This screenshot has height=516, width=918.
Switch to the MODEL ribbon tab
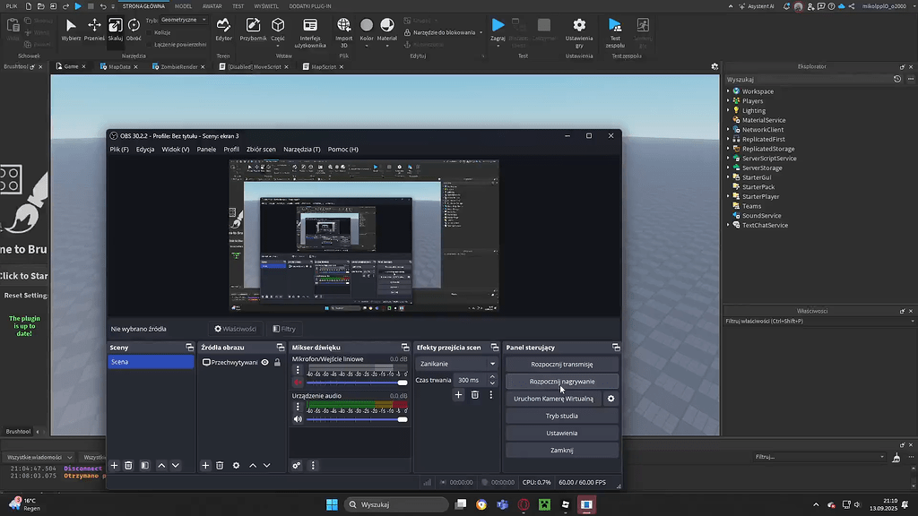click(183, 5)
